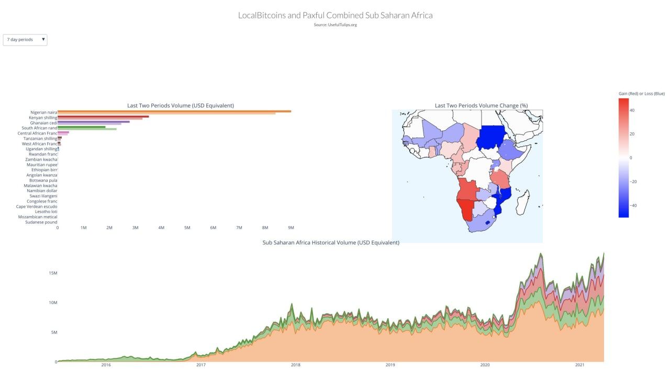The image size is (670, 372).
Task: Click the "Gain (Red) or Loss (Blue)" legend title
Action: coord(641,94)
